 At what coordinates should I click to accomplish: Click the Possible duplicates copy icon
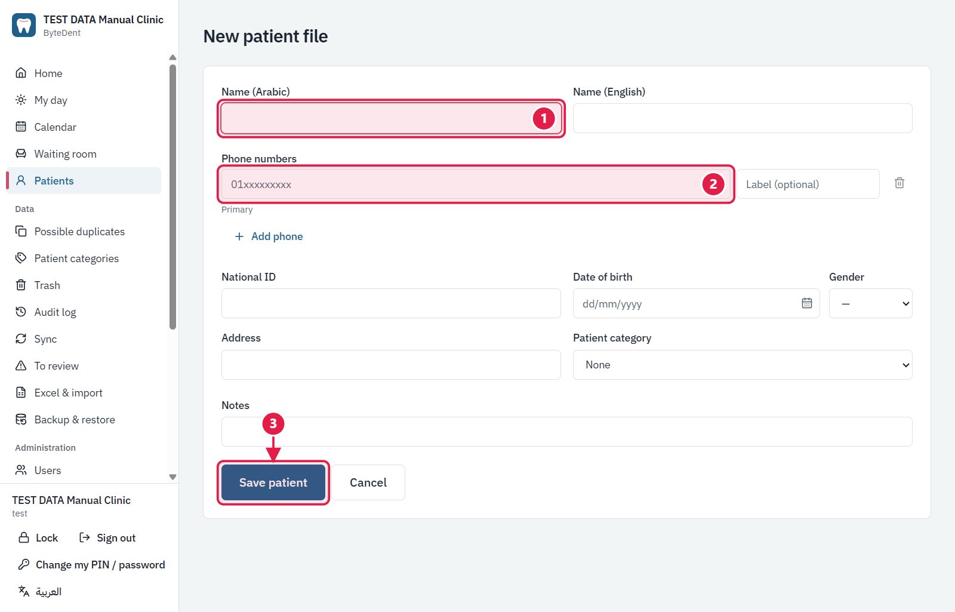21,231
